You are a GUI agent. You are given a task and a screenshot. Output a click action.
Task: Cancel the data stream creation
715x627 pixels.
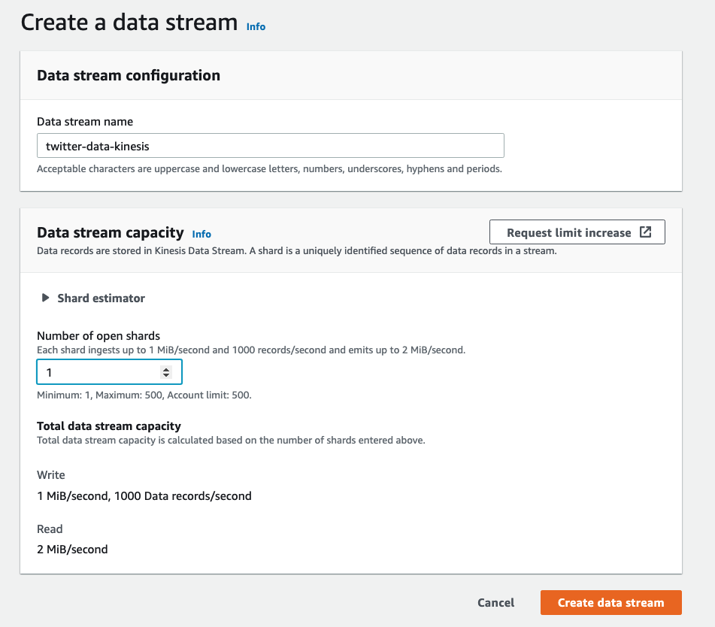point(495,602)
